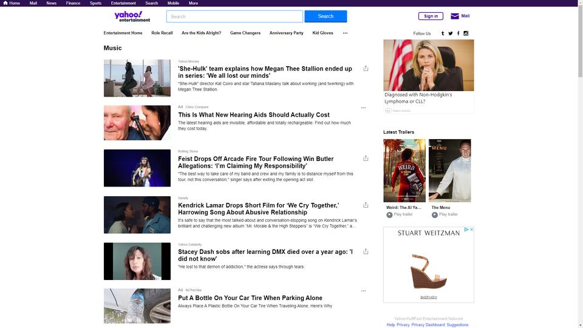Viewport: 583px width, 328px height.
Task: Open Tumblr follow icon
Action: pyautogui.click(x=443, y=33)
